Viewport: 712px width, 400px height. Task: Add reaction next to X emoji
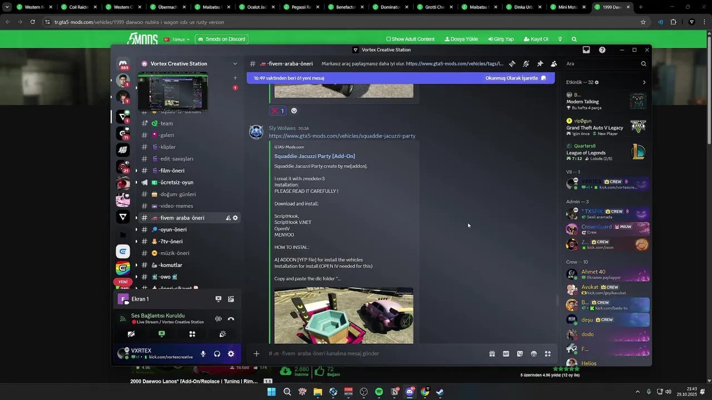[294, 111]
